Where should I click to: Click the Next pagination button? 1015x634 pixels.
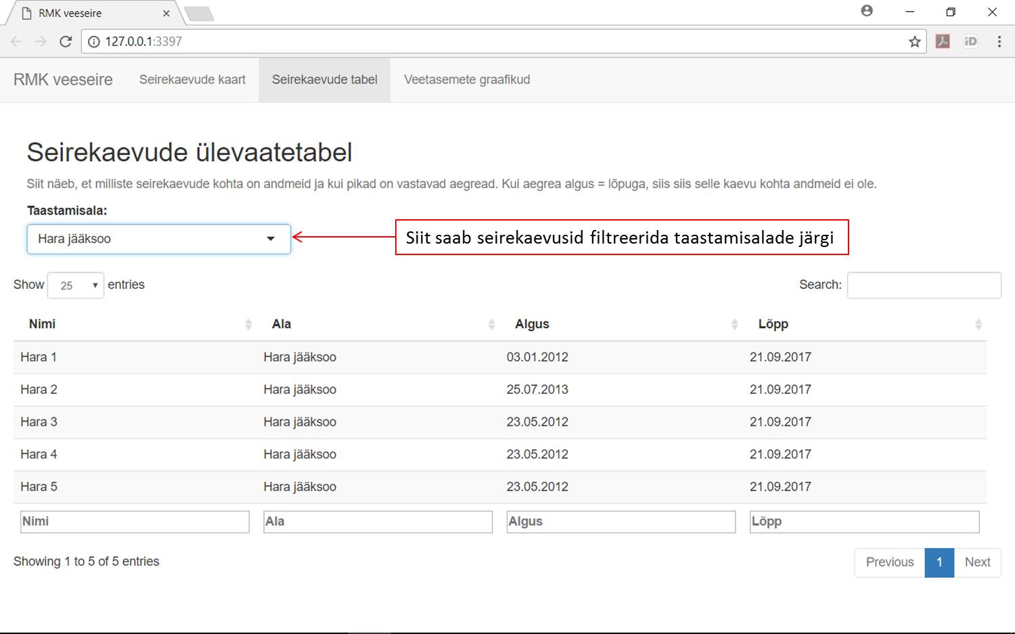977,562
